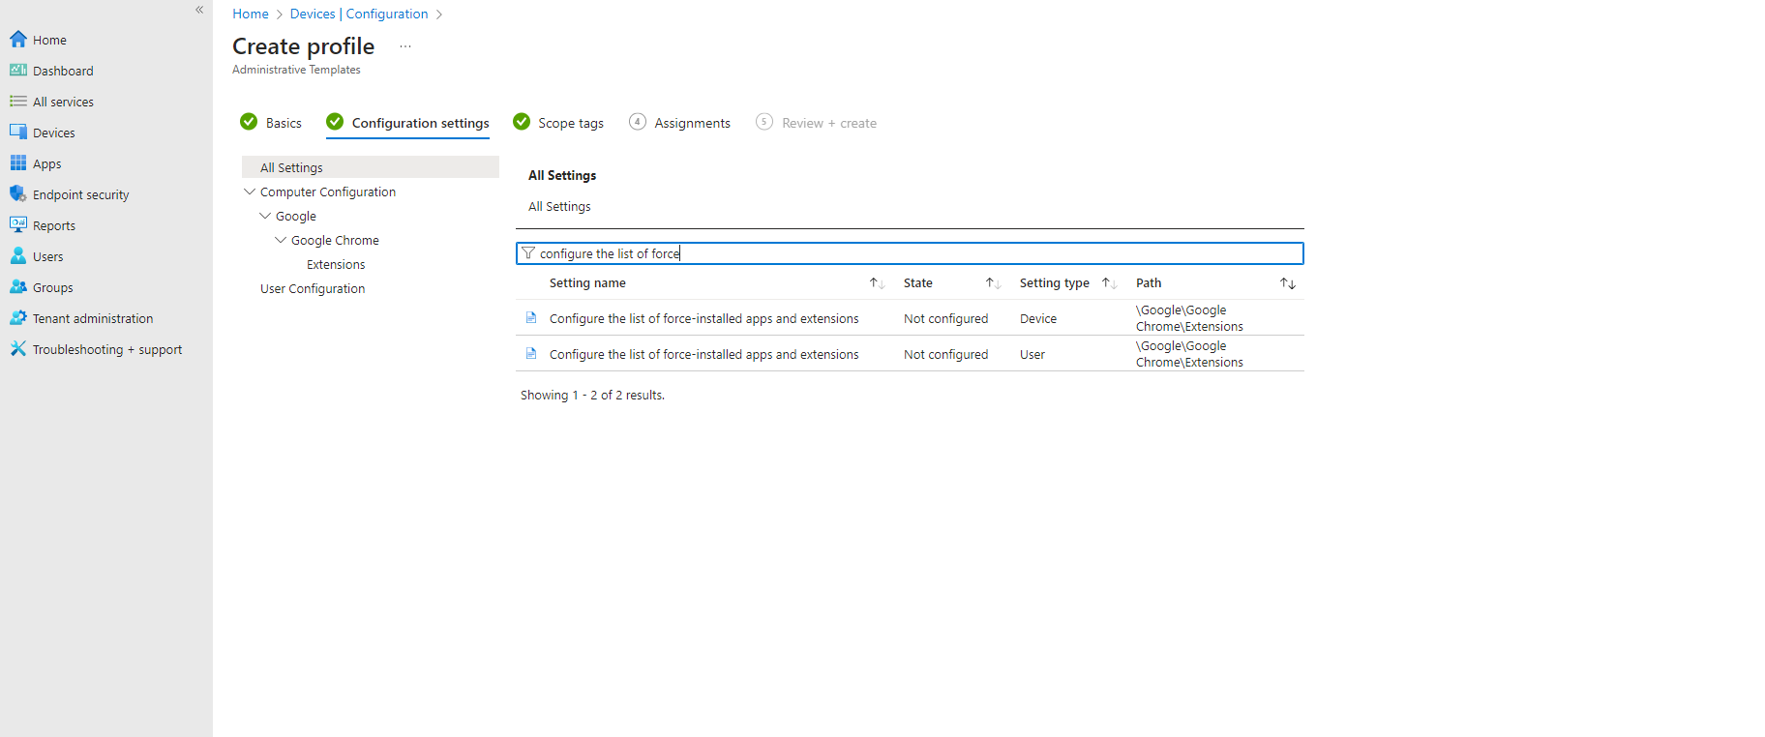This screenshot has width=1765, height=737.
Task: Click the User setting type cell
Action: point(1032,354)
